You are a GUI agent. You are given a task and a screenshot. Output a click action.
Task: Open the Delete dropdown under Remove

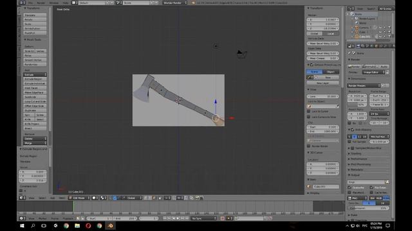35,139
